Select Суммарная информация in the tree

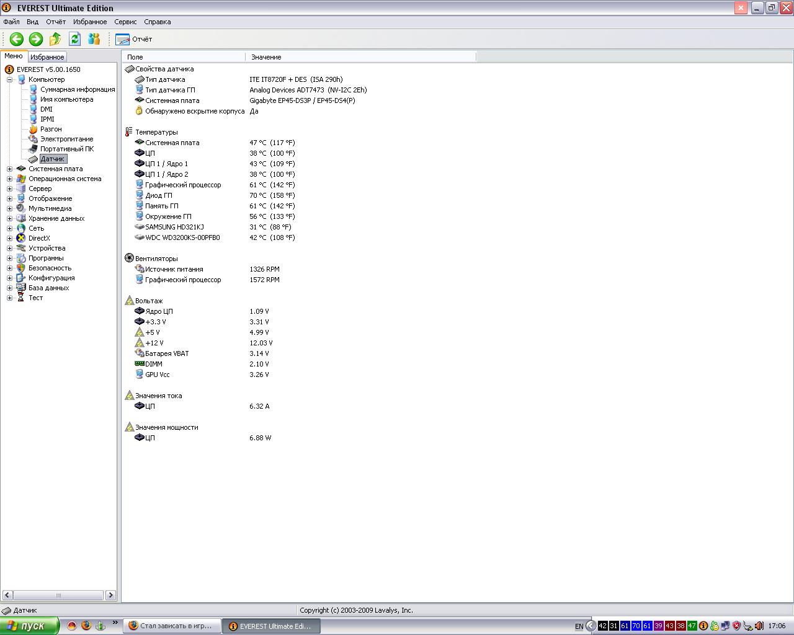pos(78,89)
